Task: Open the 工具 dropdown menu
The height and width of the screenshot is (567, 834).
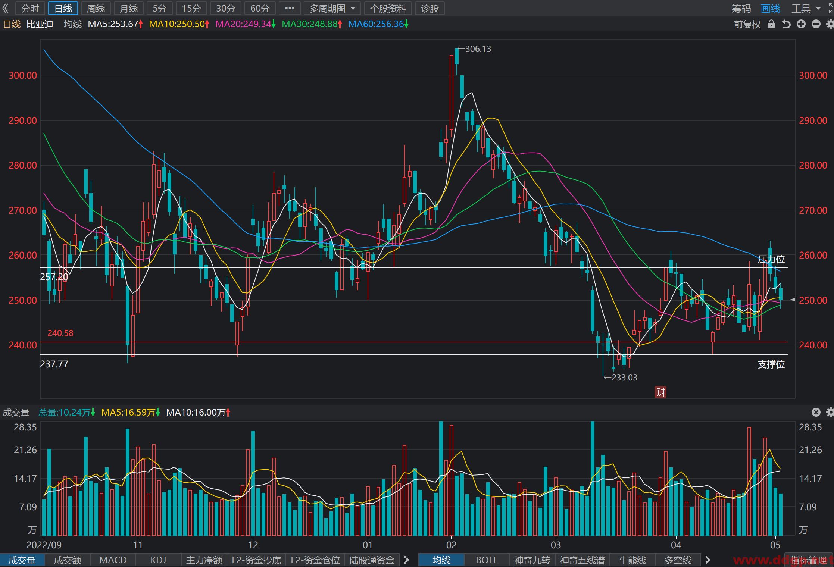Action: tap(806, 8)
